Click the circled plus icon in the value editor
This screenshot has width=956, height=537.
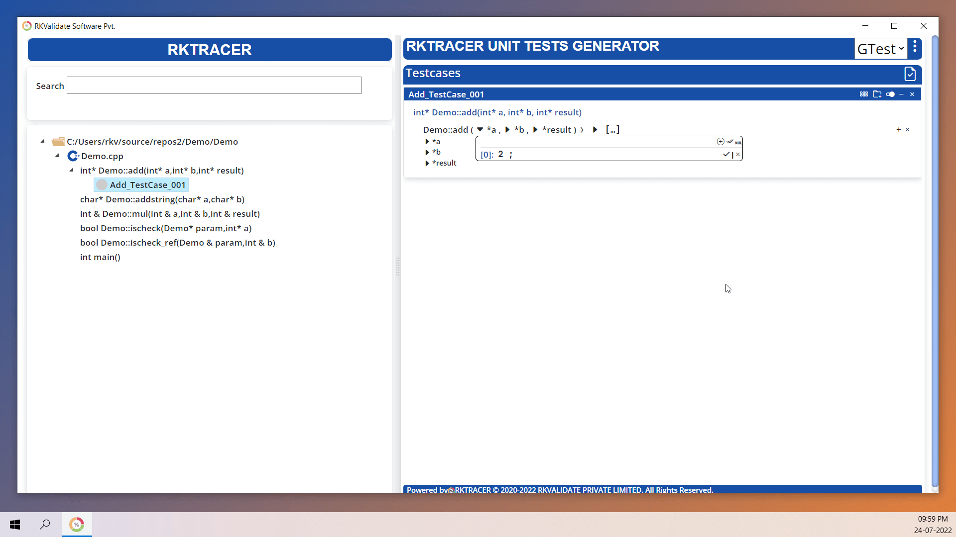tap(720, 142)
